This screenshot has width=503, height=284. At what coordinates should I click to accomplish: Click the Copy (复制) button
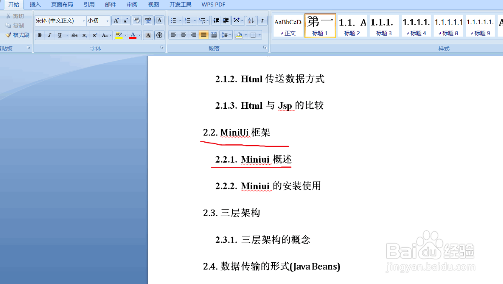(15, 26)
